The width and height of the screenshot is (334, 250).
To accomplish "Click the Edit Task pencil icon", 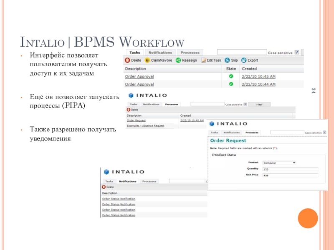I will [204, 60].
